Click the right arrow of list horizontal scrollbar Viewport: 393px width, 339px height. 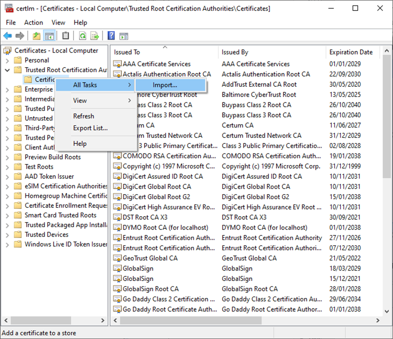click(378, 320)
